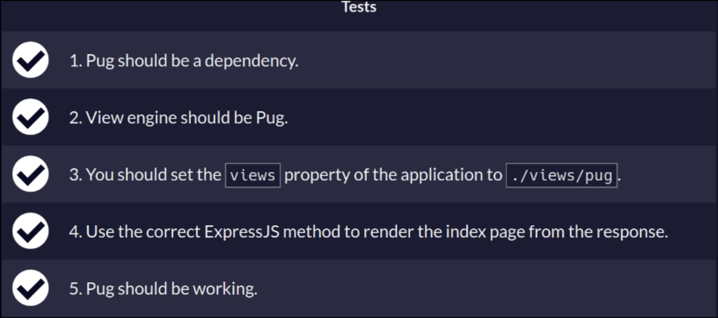This screenshot has height=318, width=718.
Task: Click the checkmark for 'Pug should be working'
Action: point(30,288)
